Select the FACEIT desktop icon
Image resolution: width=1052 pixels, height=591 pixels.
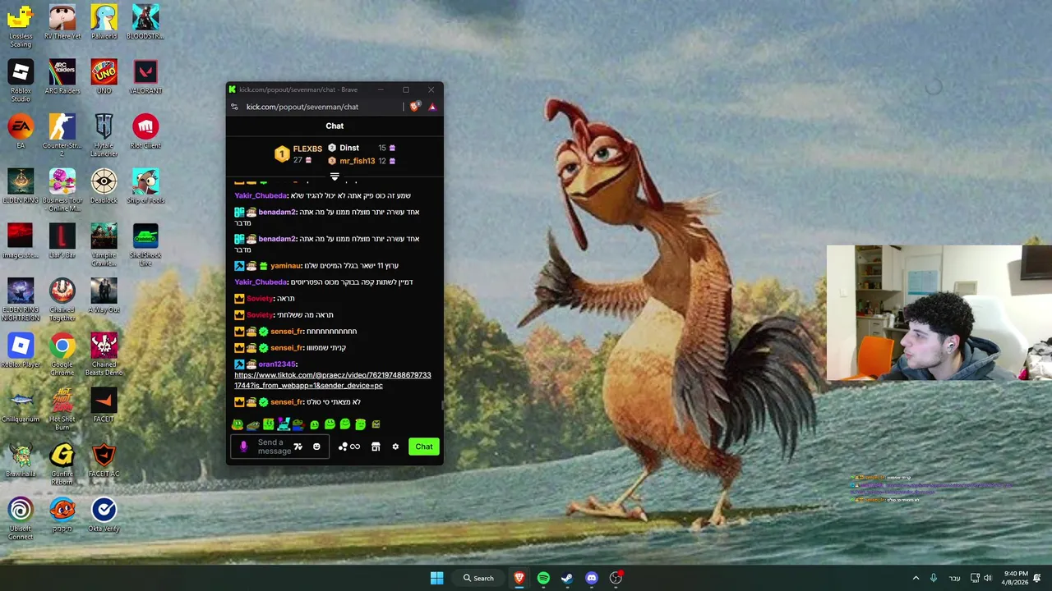(104, 405)
